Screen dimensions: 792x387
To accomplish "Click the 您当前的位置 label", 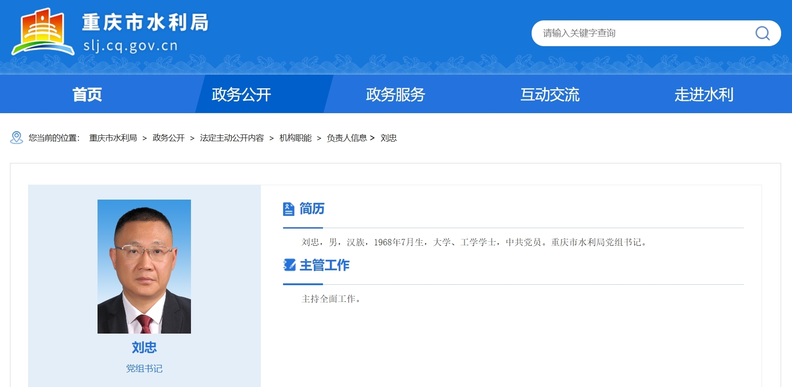I will coord(54,138).
